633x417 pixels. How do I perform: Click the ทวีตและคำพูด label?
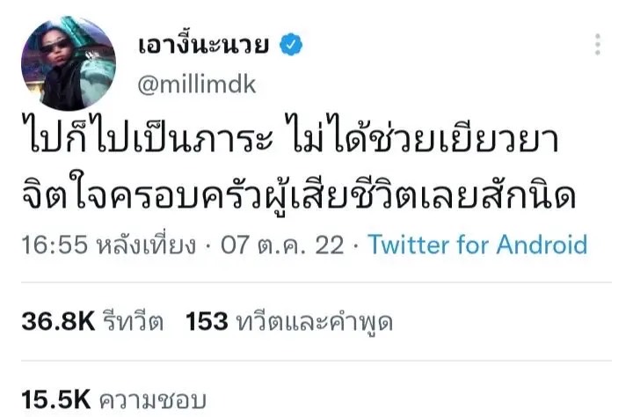(x=315, y=323)
